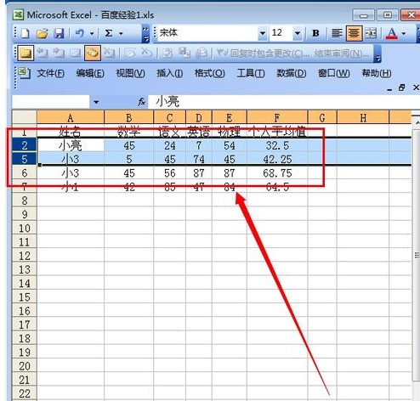Image resolution: width=420 pixels, height=401 pixels.
Task: Select the column F header
Action: (277, 117)
